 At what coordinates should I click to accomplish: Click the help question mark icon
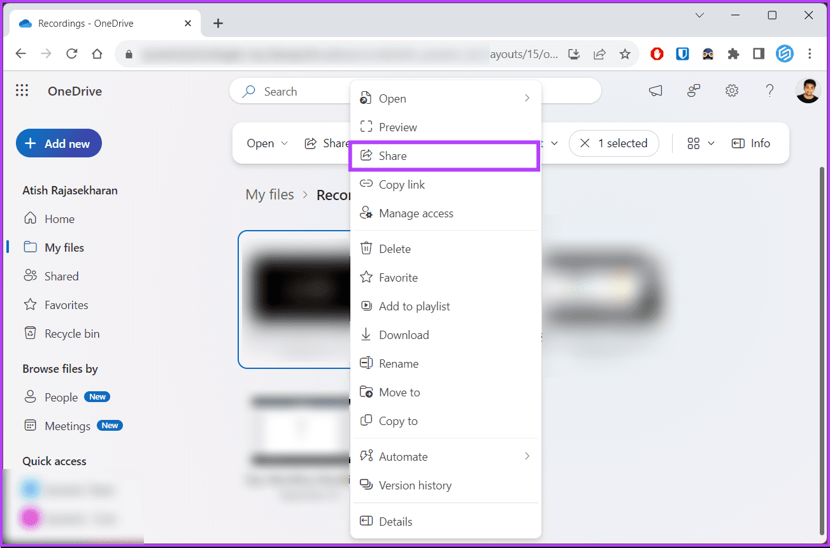(769, 91)
